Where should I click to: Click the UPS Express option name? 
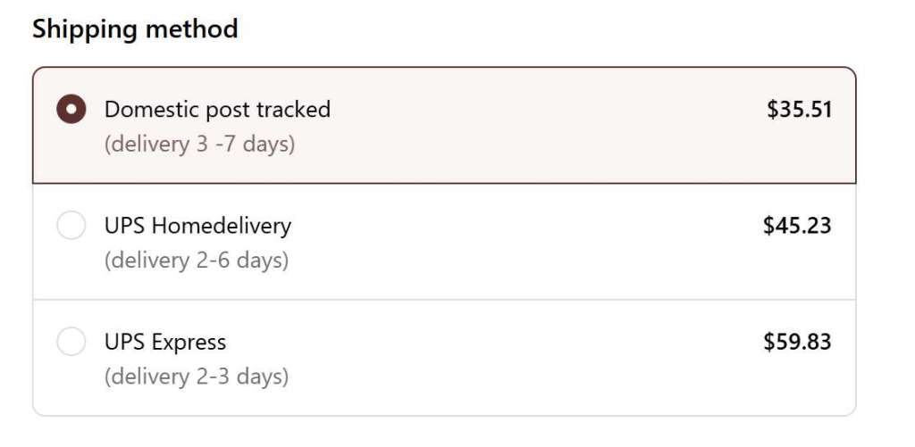coord(165,342)
